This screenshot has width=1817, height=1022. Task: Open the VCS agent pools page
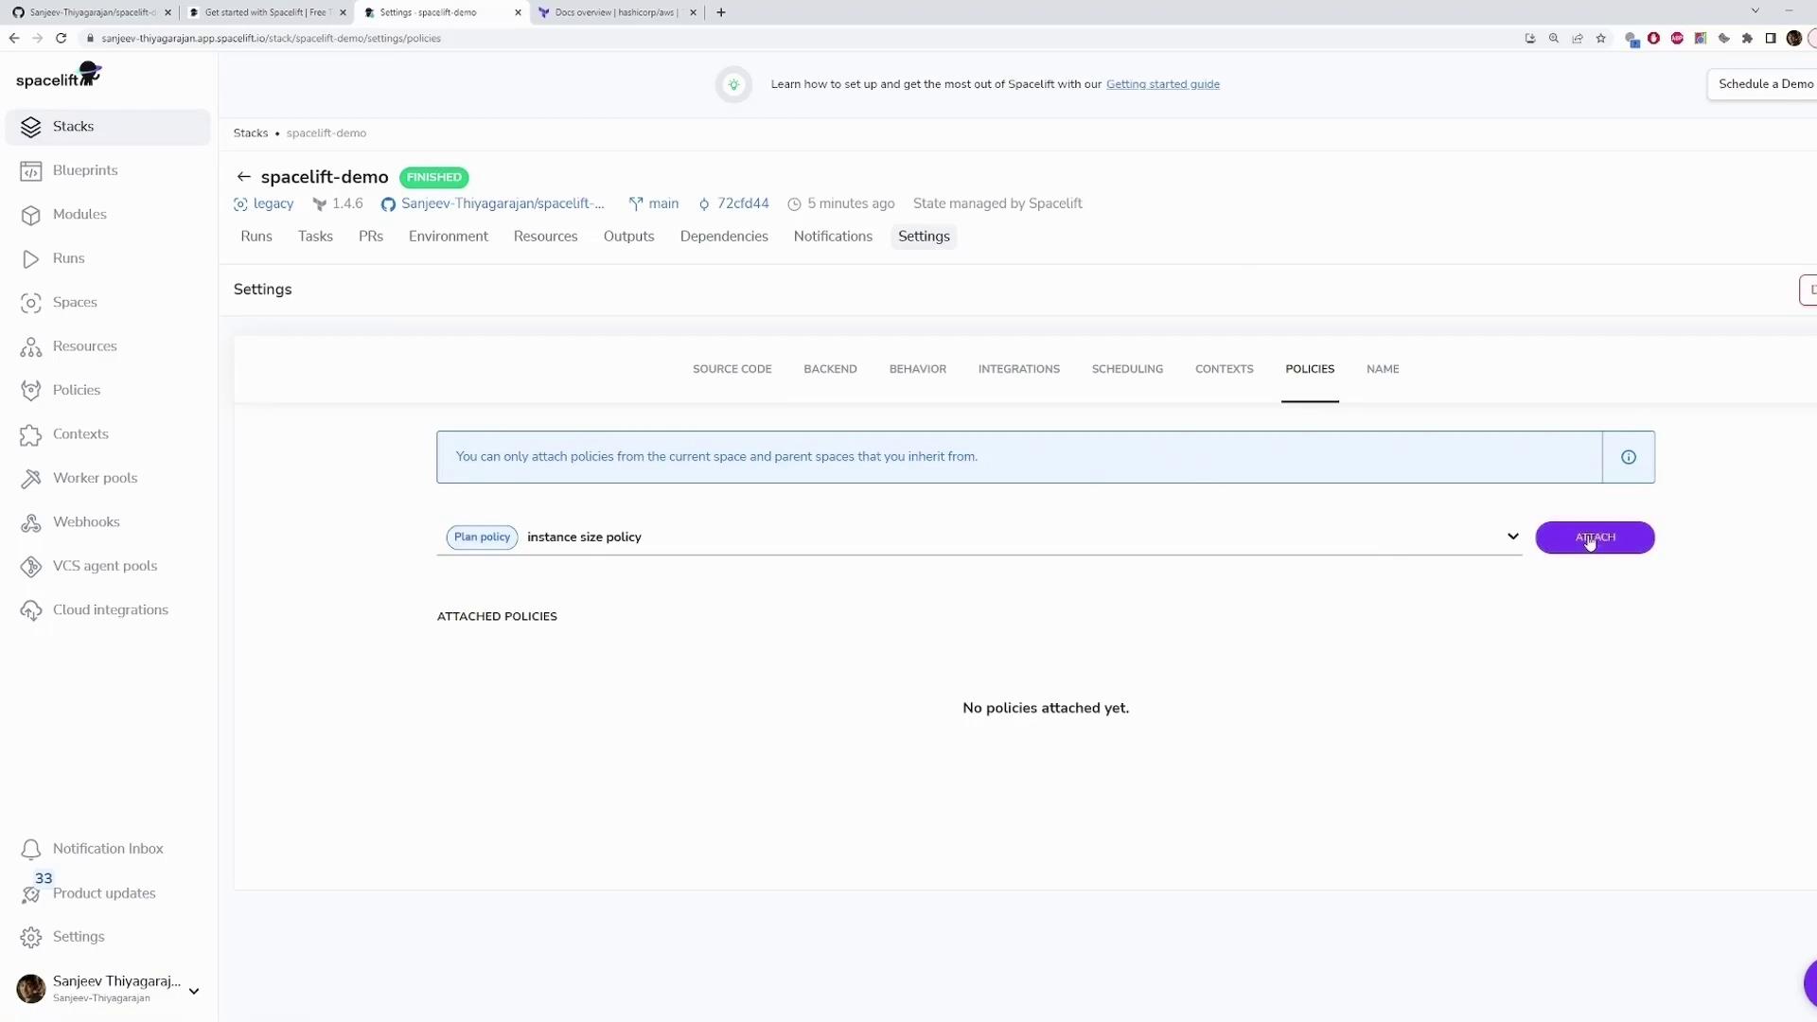[104, 566]
